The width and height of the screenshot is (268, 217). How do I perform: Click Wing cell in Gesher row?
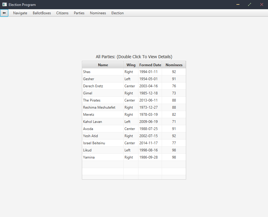131,79
